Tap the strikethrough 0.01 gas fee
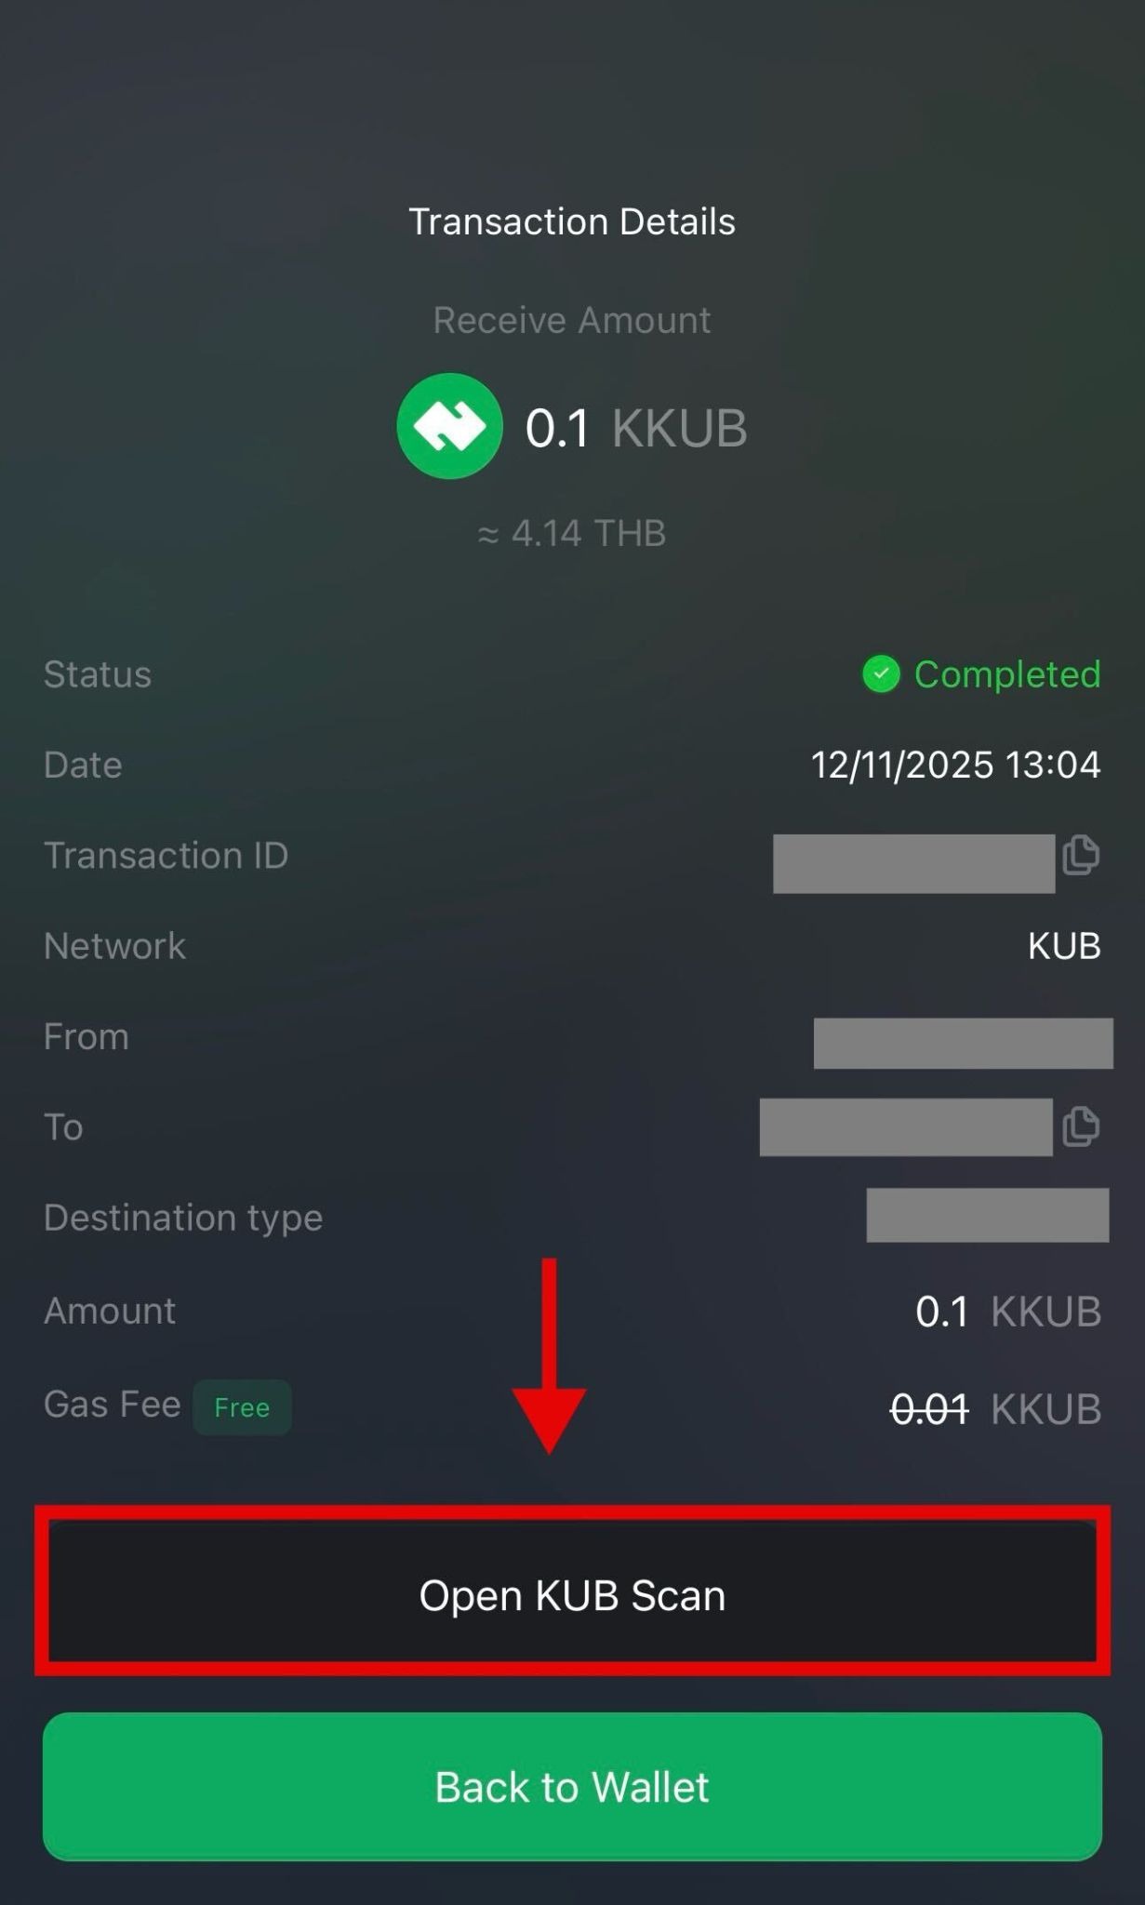Viewport: 1145px width, 1905px height. pos(929,1409)
